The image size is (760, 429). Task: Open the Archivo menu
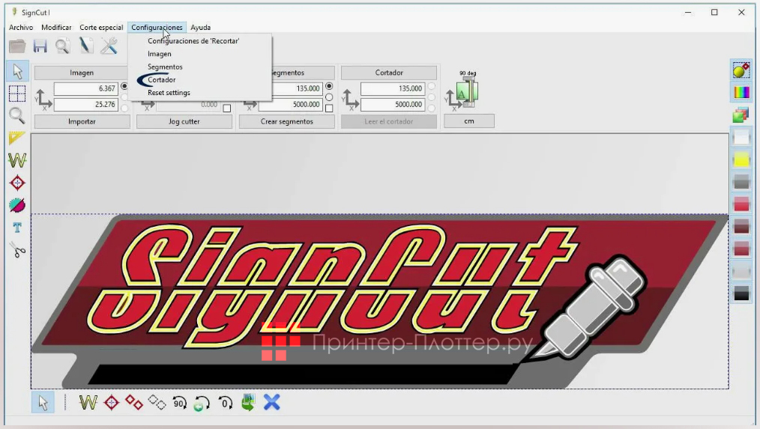point(21,28)
